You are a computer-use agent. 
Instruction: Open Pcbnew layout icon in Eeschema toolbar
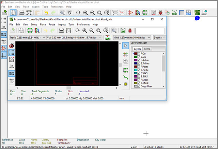point(197,13)
